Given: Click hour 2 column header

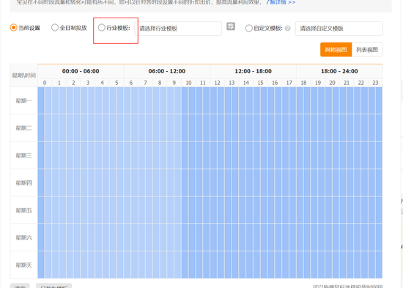Looking at the screenshot, I should pos(73,83).
